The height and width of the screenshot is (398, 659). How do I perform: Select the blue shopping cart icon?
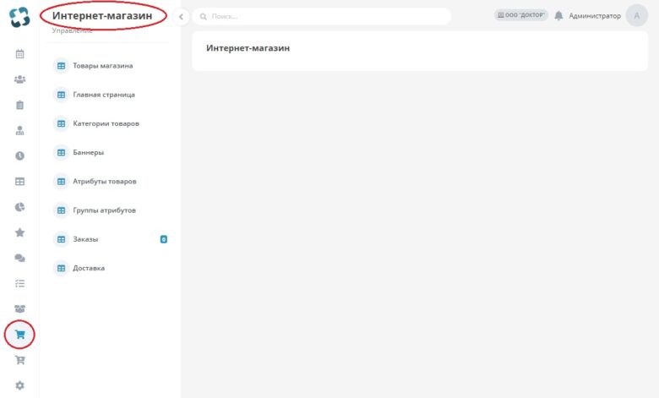(x=19, y=335)
